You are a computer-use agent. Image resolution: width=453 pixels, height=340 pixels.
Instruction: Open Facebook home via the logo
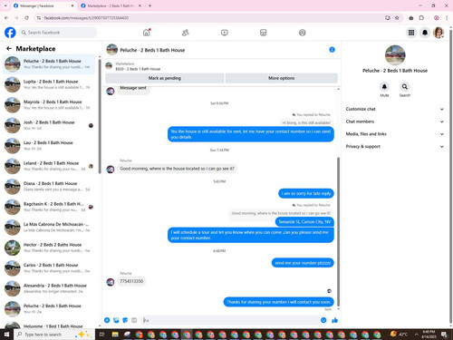10,33
